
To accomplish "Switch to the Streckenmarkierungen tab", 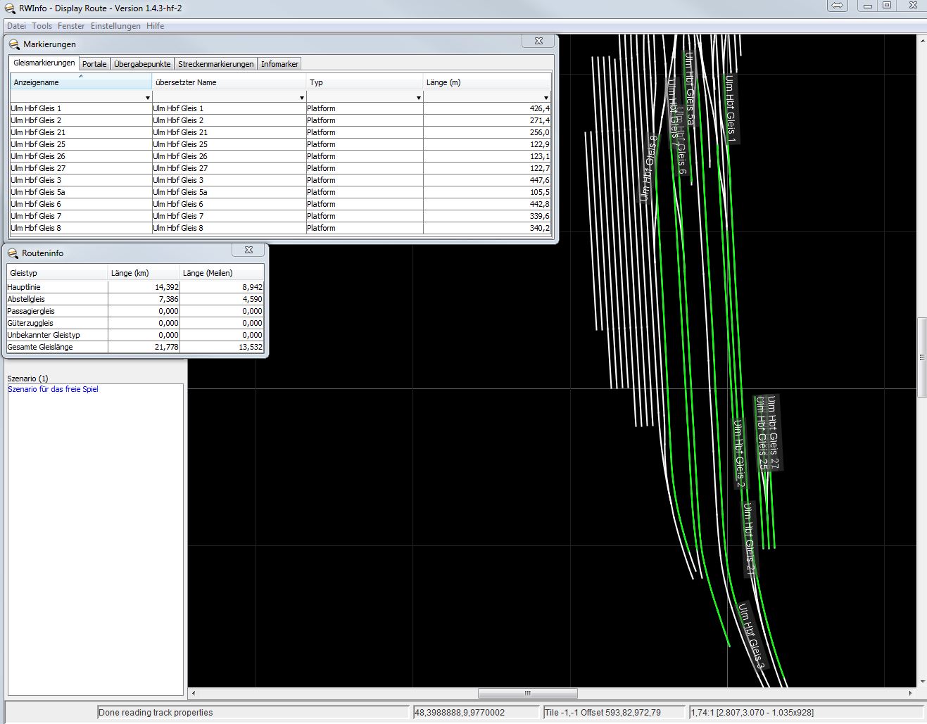I will point(215,64).
